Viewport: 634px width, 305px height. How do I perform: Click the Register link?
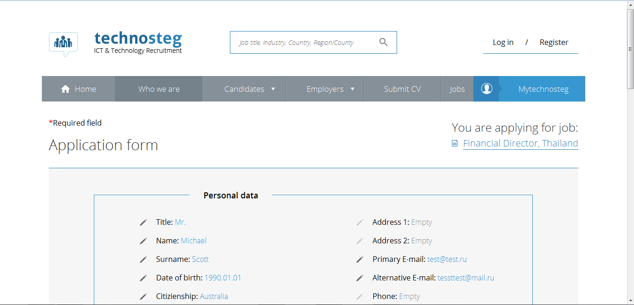[554, 42]
